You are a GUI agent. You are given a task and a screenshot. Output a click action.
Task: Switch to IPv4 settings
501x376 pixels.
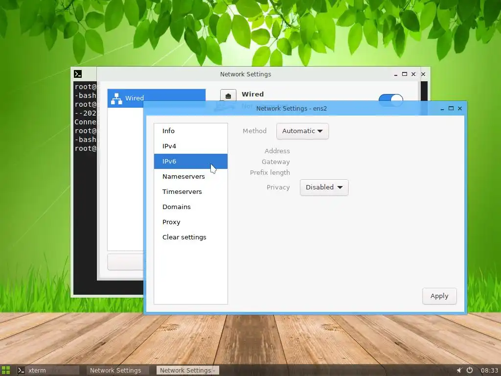pyautogui.click(x=190, y=146)
